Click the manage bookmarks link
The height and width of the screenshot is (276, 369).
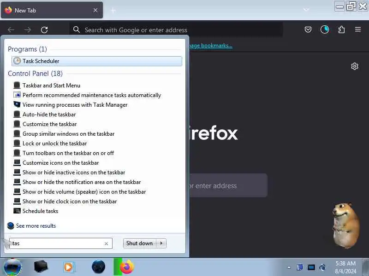[x=211, y=46]
